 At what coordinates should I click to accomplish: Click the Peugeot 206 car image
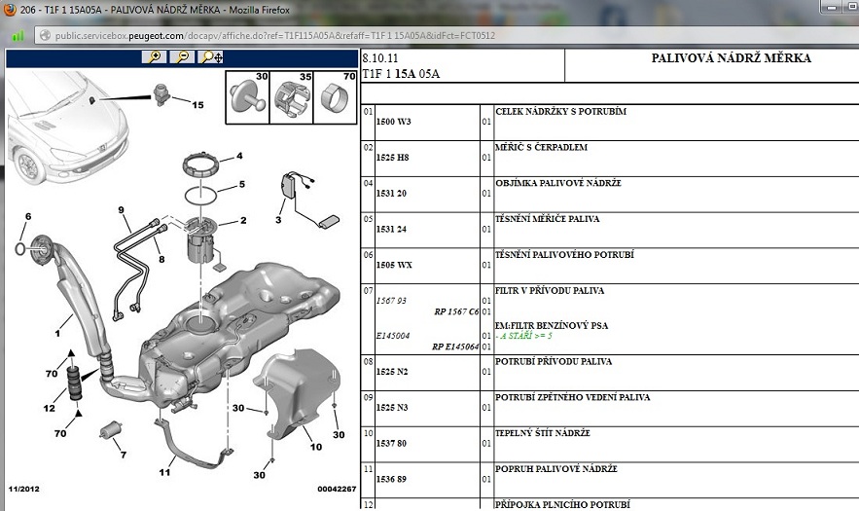[67, 128]
